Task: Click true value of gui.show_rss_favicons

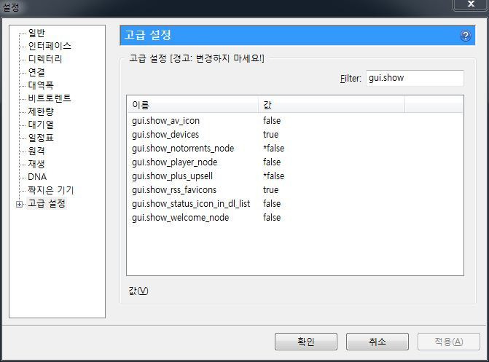Action: point(270,190)
